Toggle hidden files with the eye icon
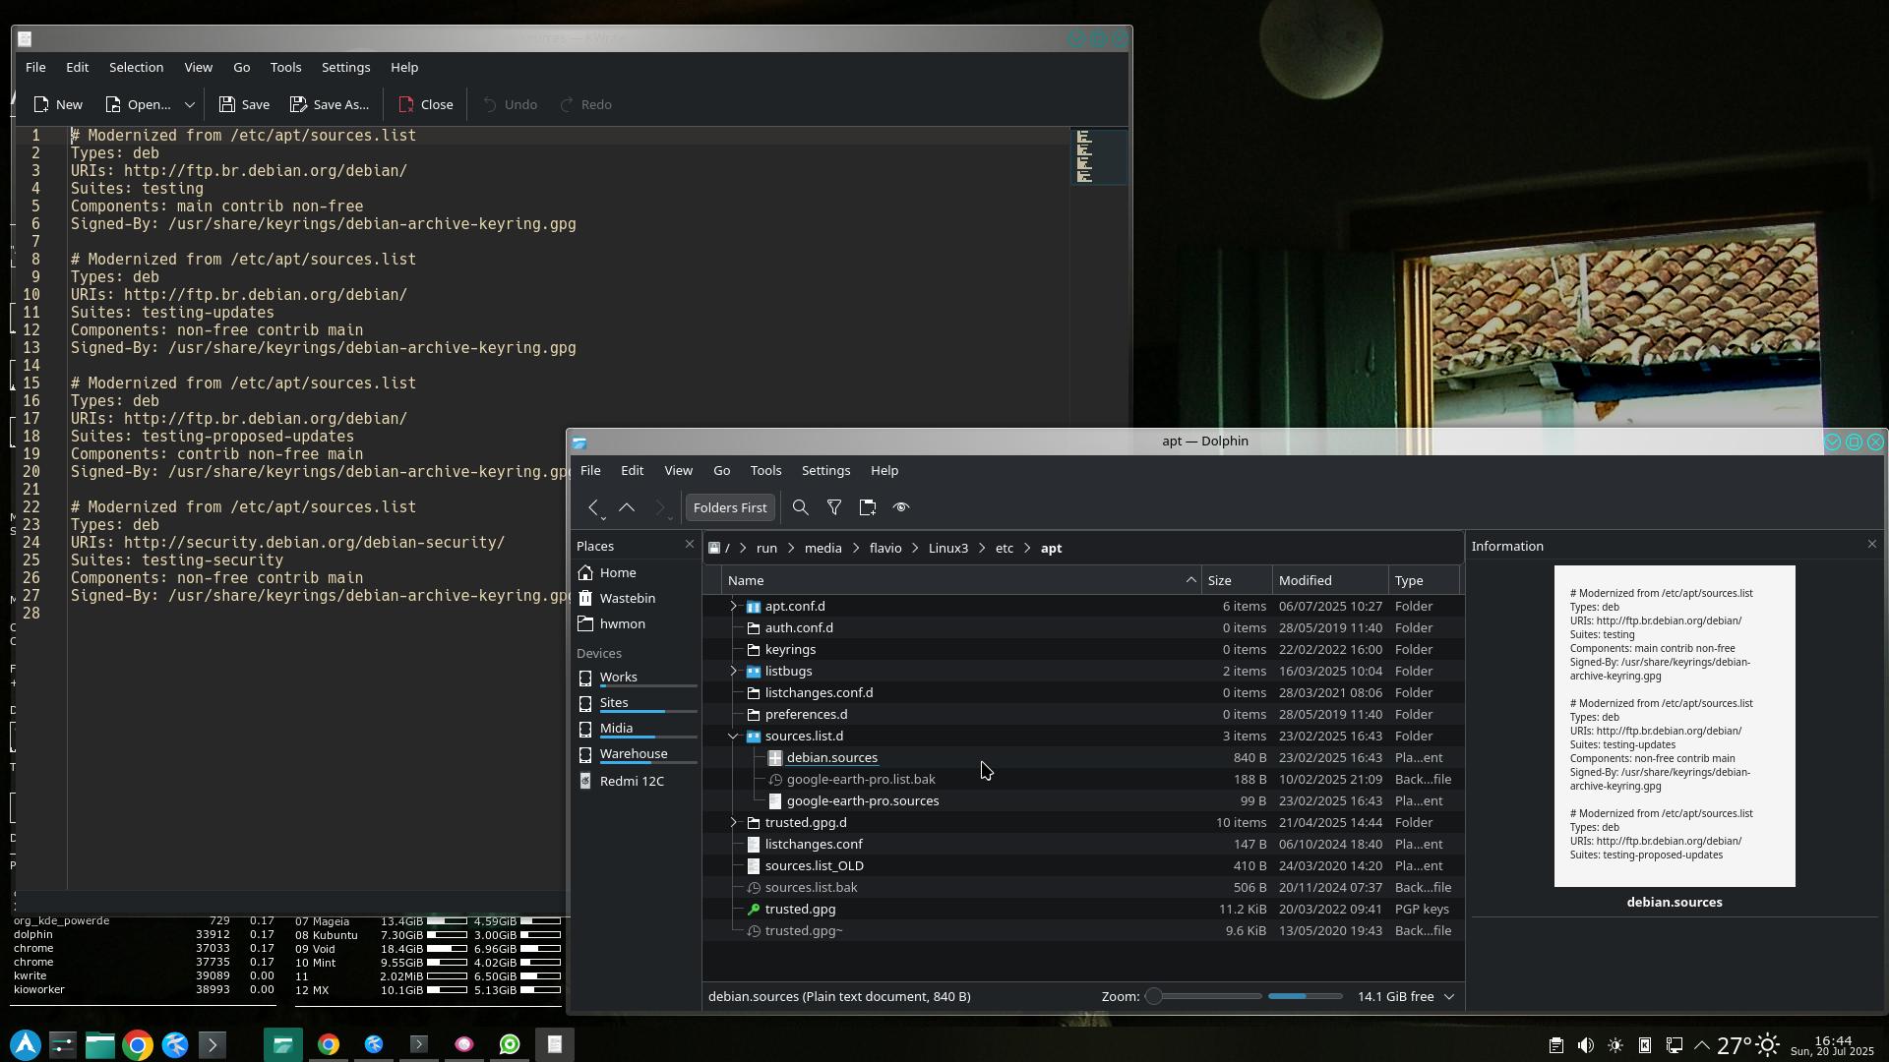Viewport: 1889px width, 1062px height. [900, 507]
